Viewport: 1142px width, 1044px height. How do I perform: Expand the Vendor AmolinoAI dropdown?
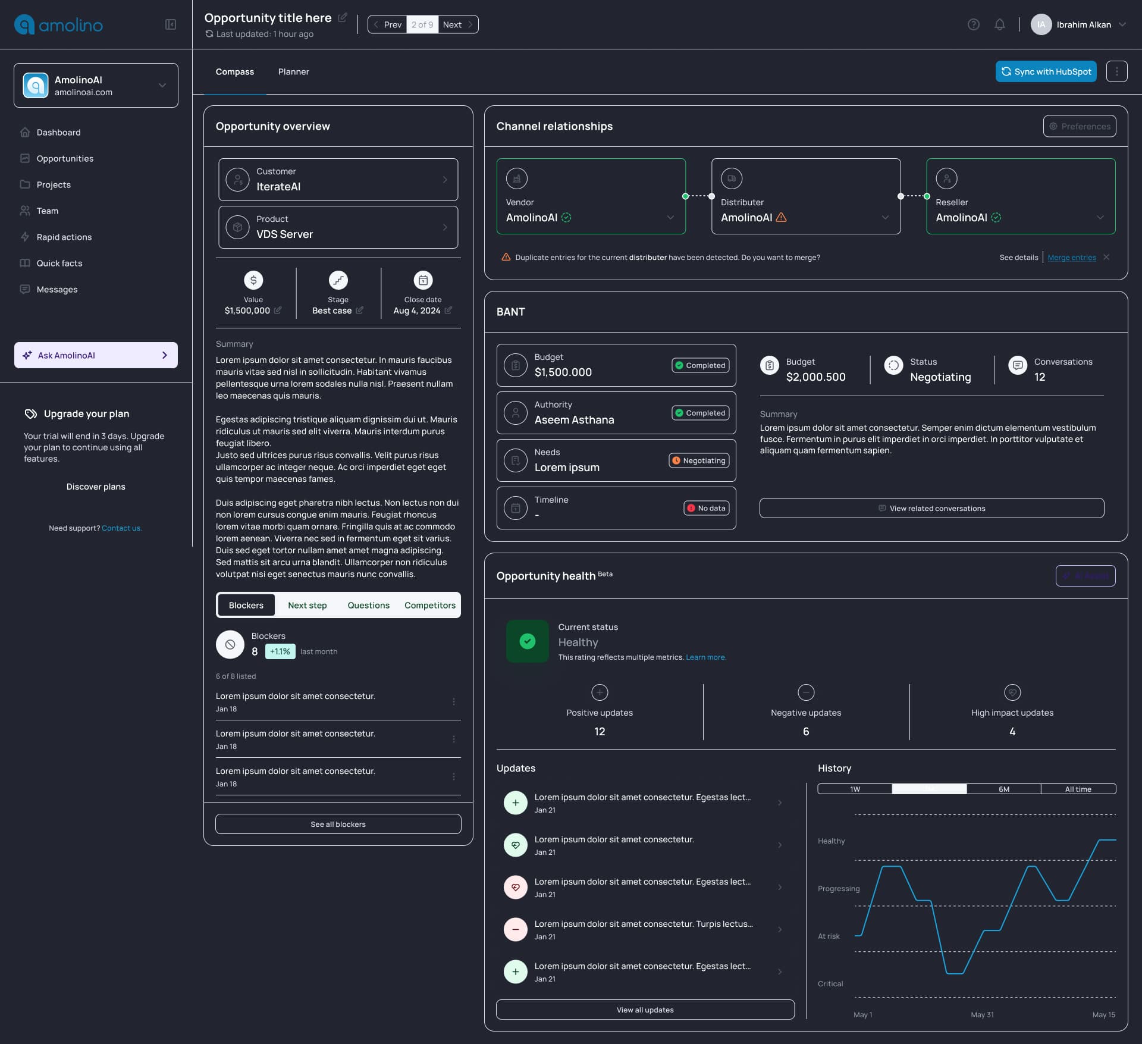(670, 218)
